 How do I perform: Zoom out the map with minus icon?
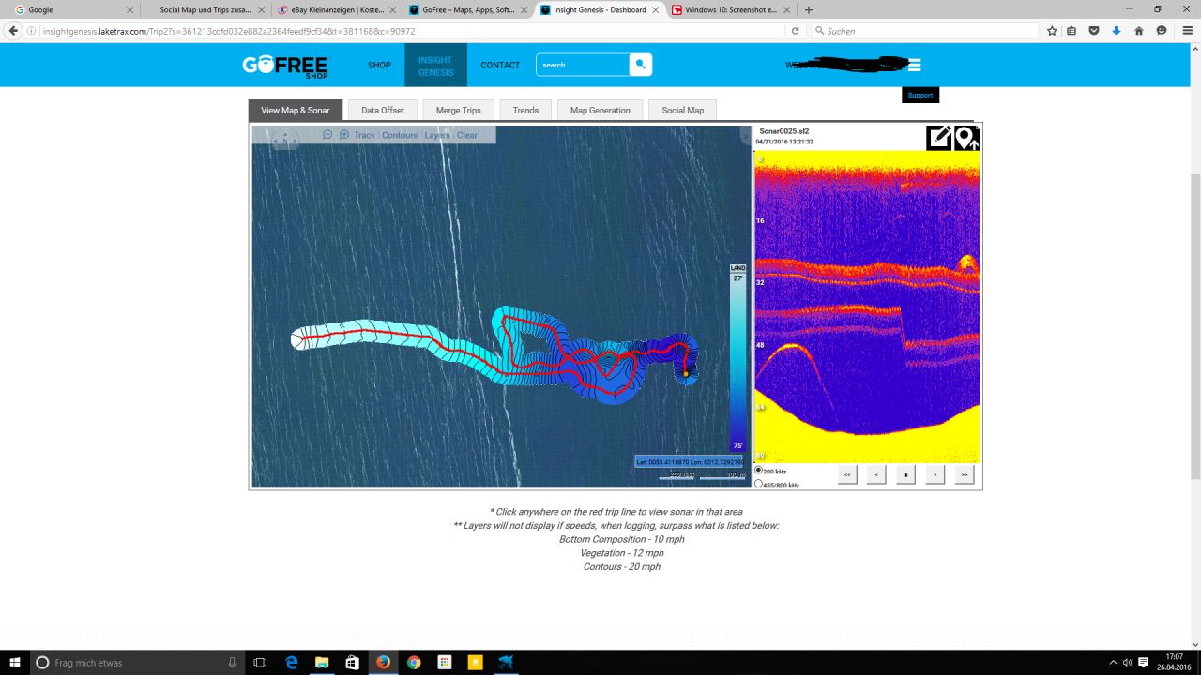click(327, 135)
